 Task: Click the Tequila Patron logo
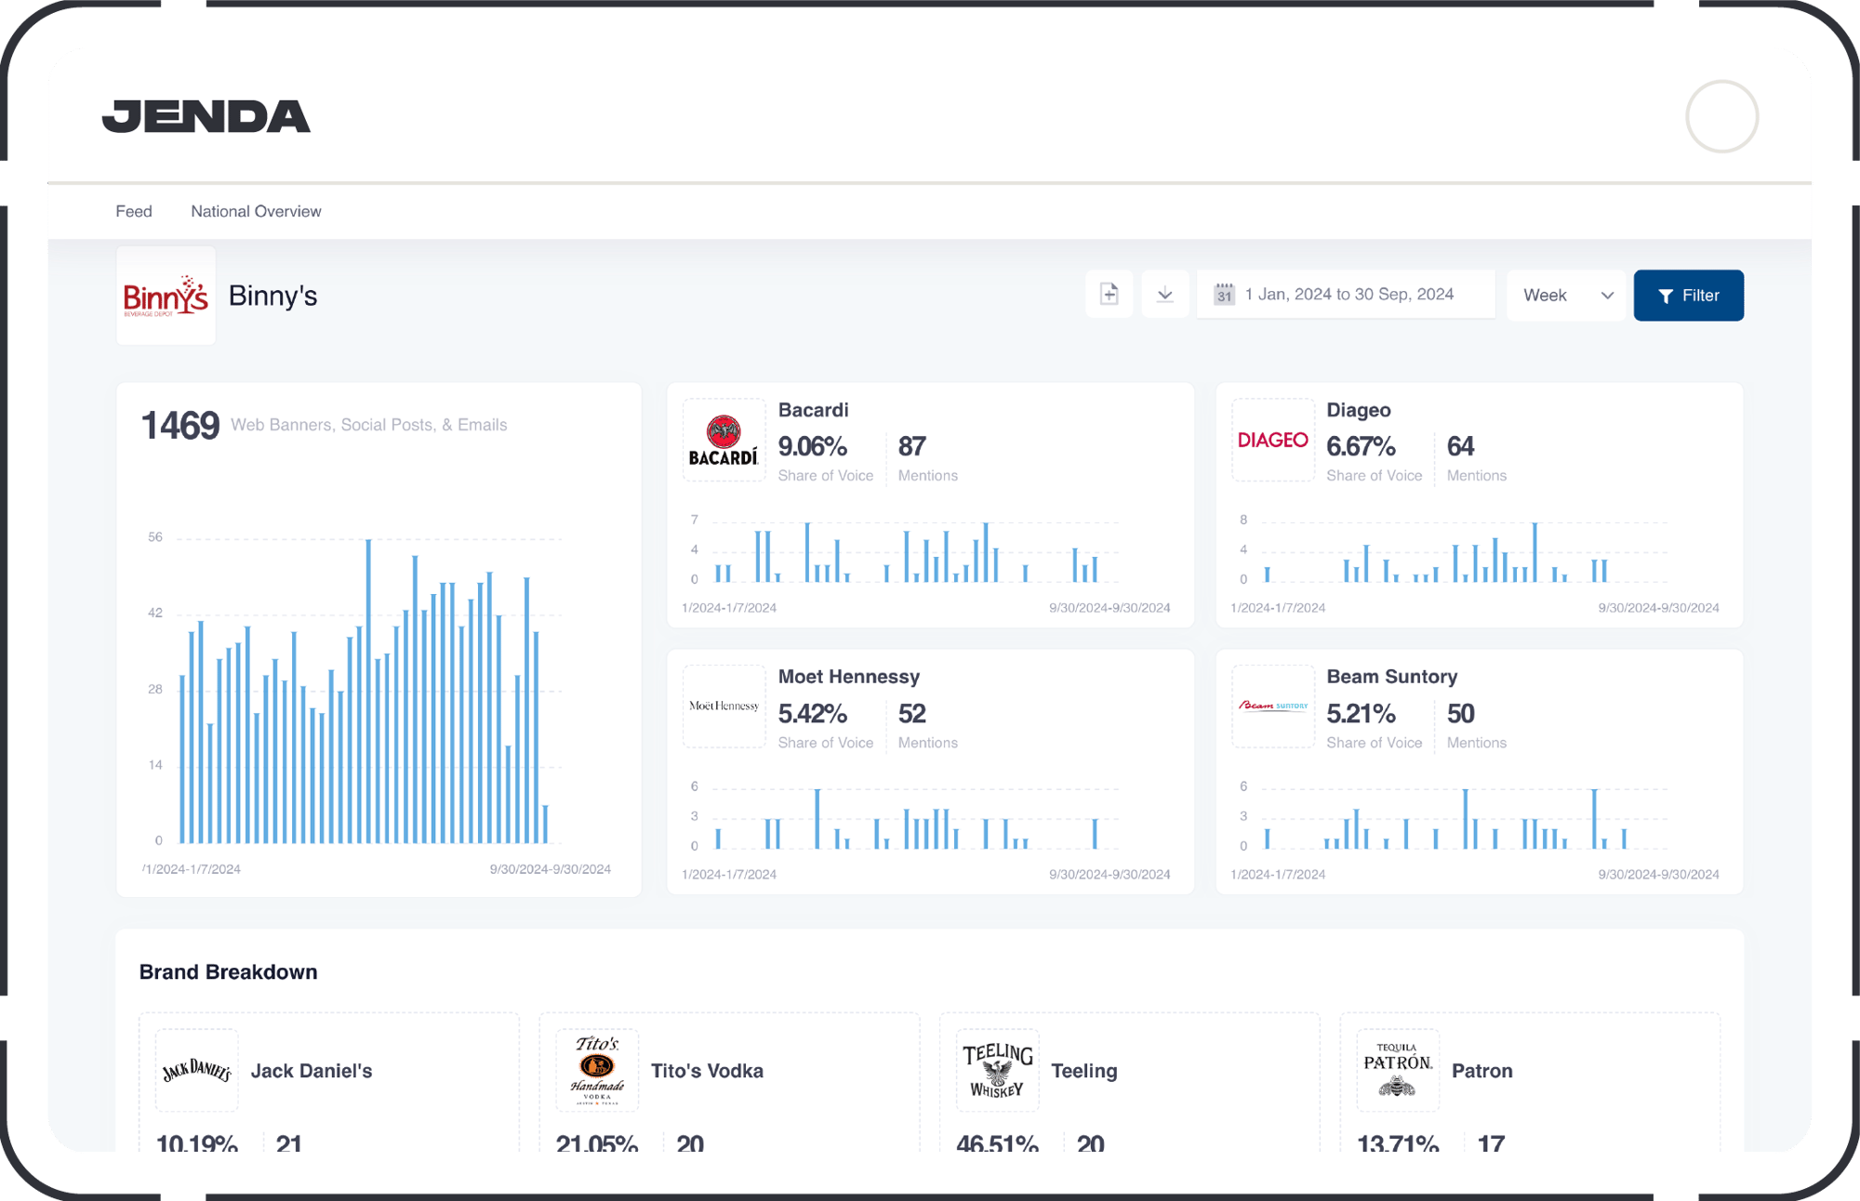coord(1398,1070)
